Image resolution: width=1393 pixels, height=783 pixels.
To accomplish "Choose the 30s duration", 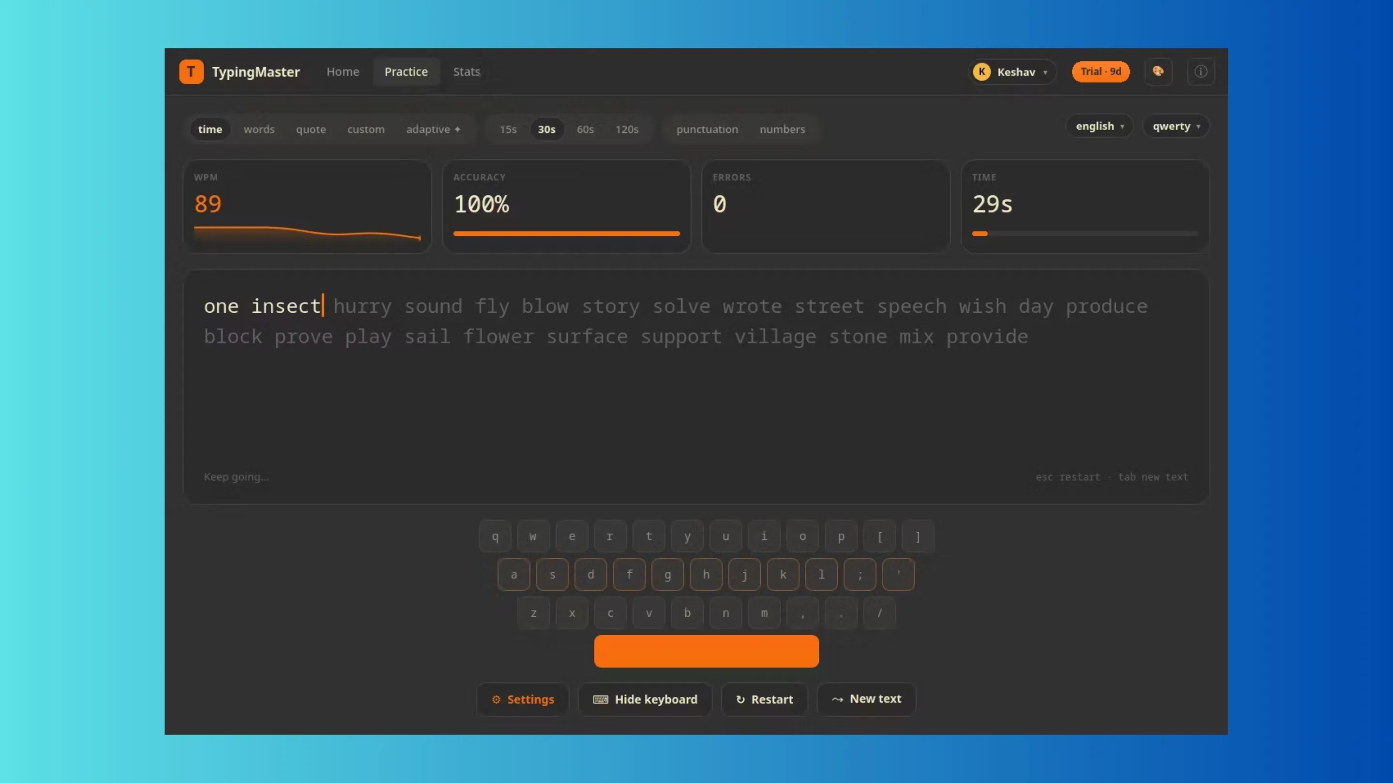I will pos(546,129).
